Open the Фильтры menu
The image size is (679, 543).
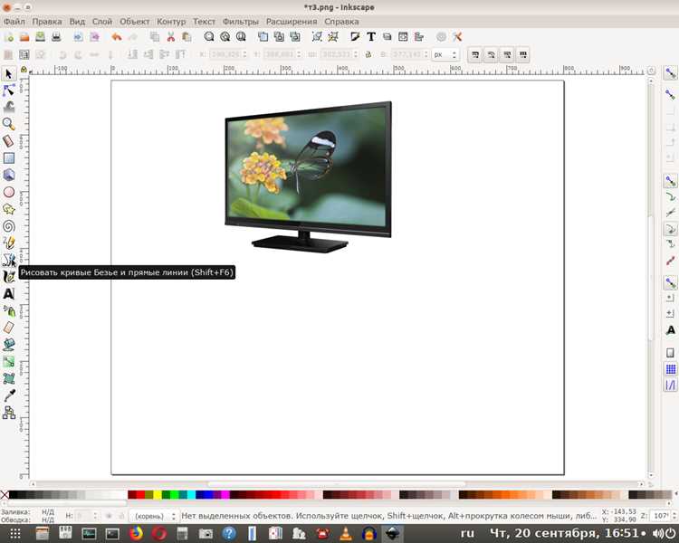[x=240, y=21]
